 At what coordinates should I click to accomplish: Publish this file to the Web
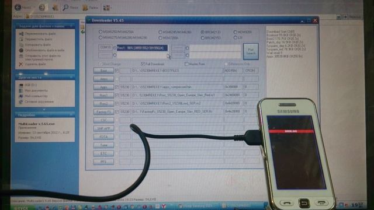point(44,50)
